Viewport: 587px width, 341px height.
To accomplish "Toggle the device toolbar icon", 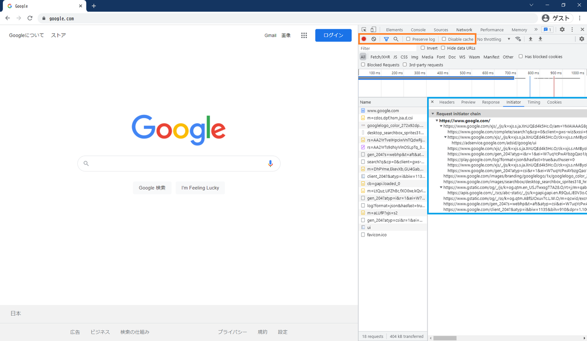I will point(373,30).
